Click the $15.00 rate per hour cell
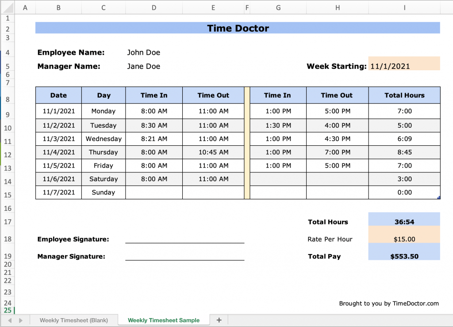This screenshot has width=453, height=327. pos(404,235)
